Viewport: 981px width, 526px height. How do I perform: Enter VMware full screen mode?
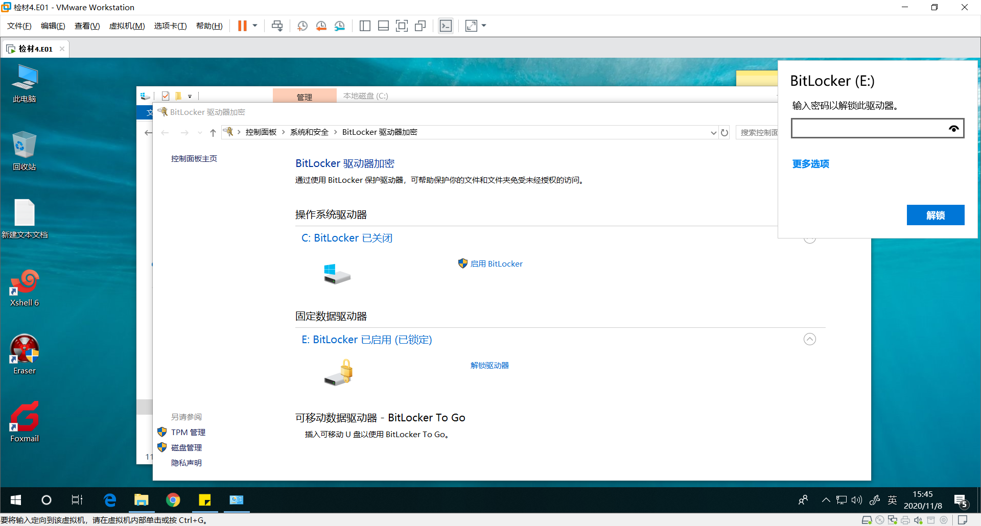point(402,26)
